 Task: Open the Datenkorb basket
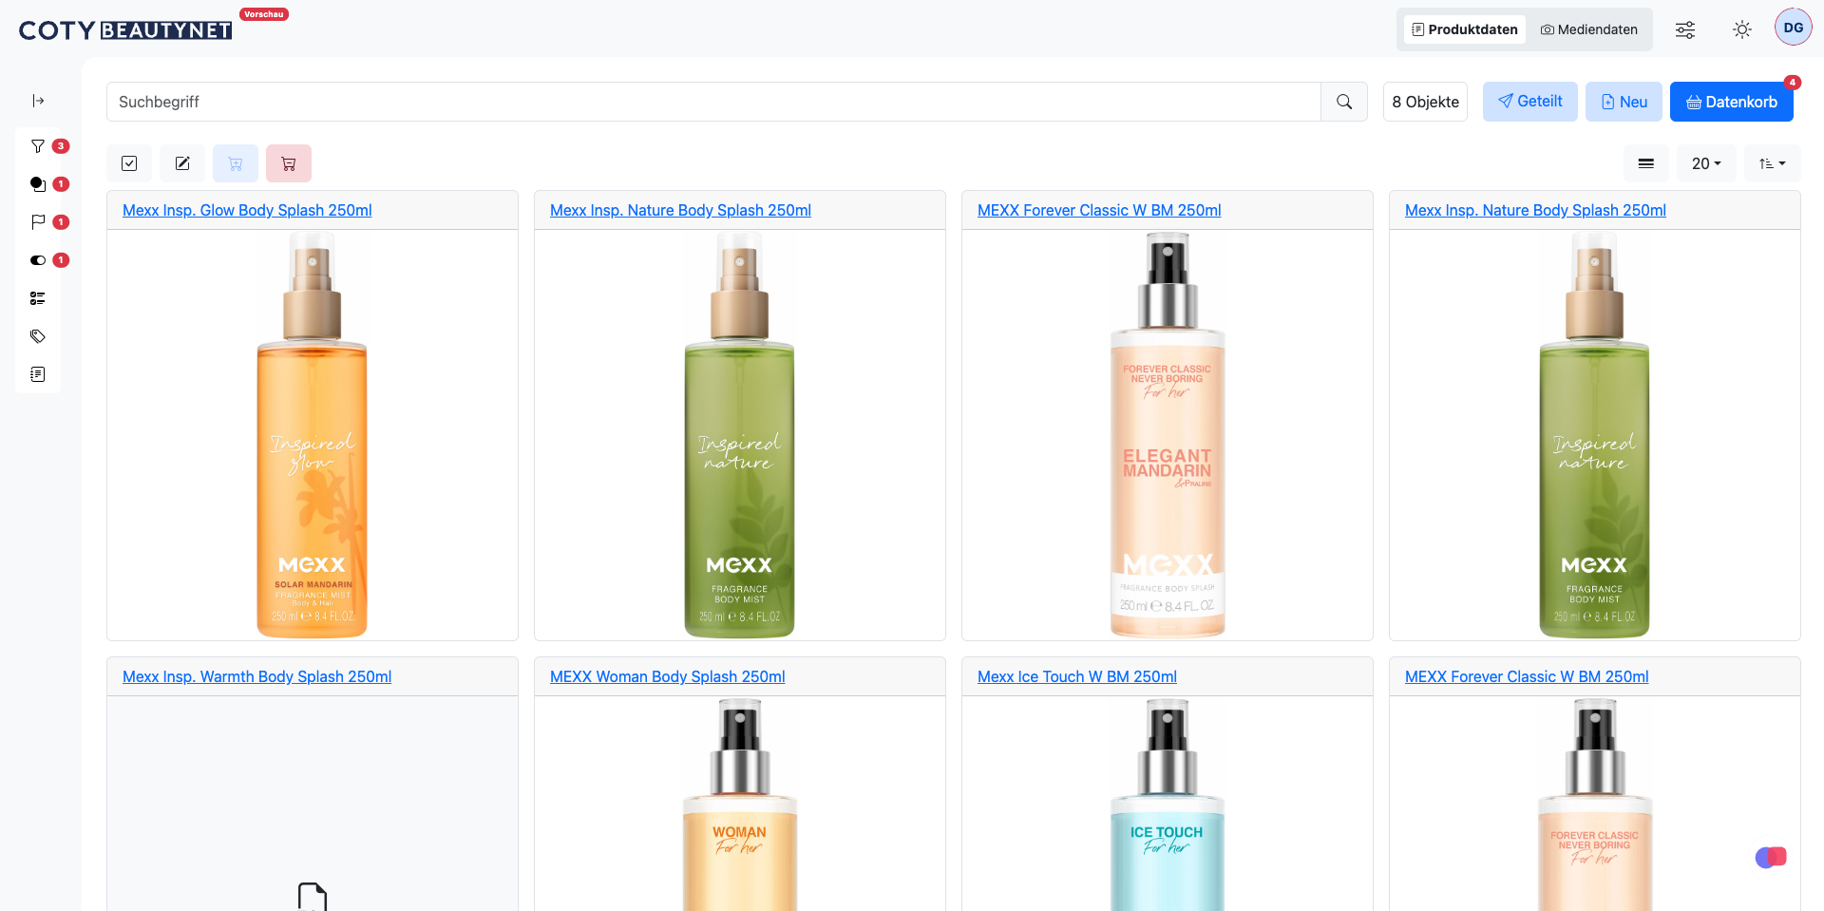pyautogui.click(x=1732, y=102)
